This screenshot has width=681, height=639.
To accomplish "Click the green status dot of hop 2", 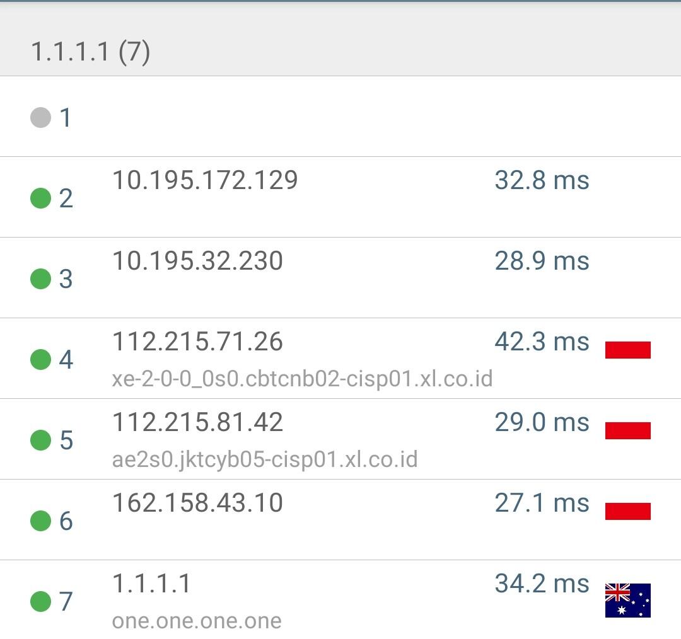I will coord(40,199).
